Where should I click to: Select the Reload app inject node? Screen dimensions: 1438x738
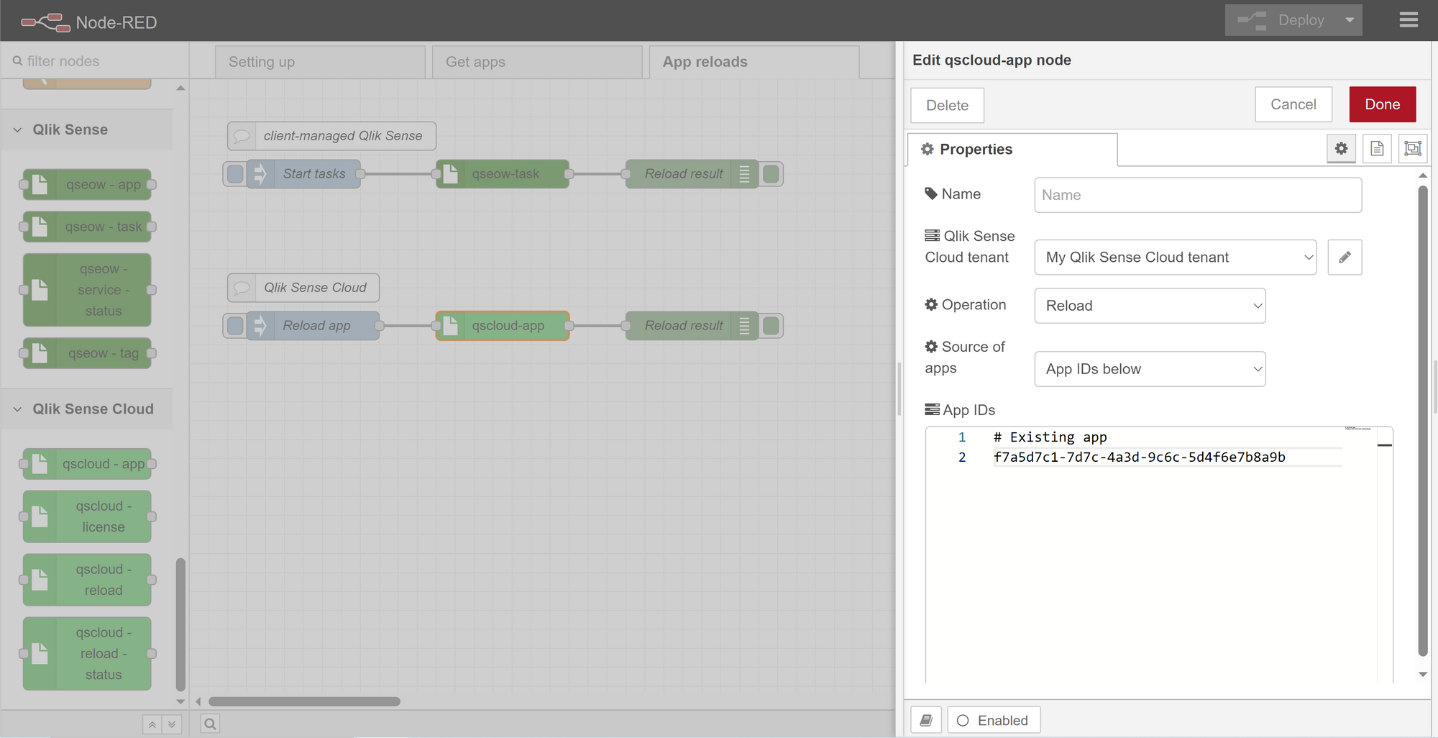coord(314,326)
